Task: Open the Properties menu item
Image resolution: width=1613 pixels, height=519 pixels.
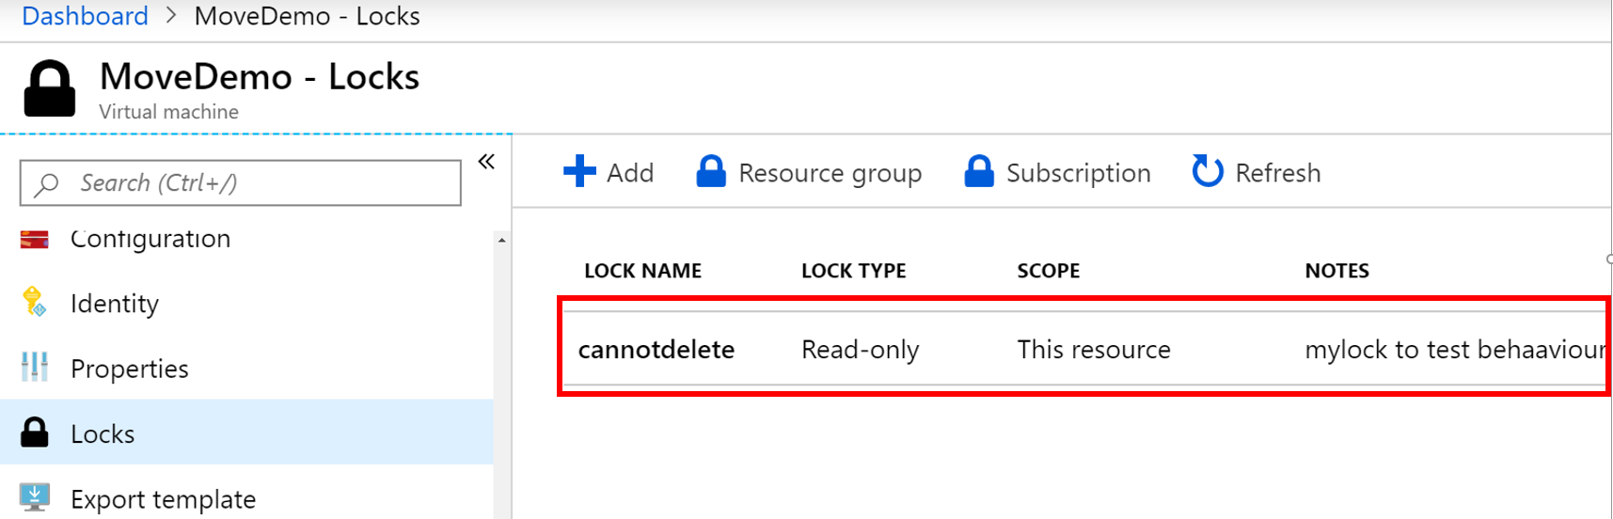Action: click(x=130, y=369)
